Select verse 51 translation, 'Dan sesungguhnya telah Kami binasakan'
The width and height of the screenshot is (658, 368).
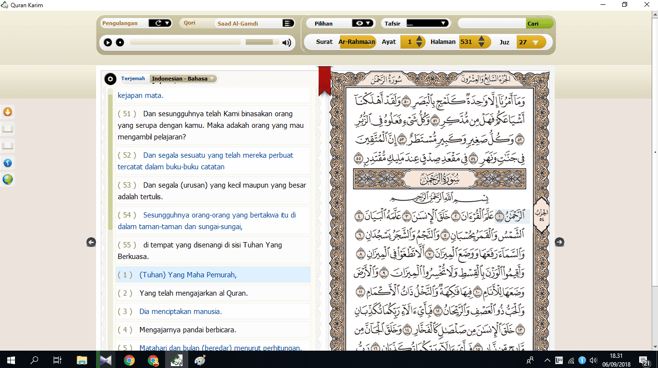(213, 125)
